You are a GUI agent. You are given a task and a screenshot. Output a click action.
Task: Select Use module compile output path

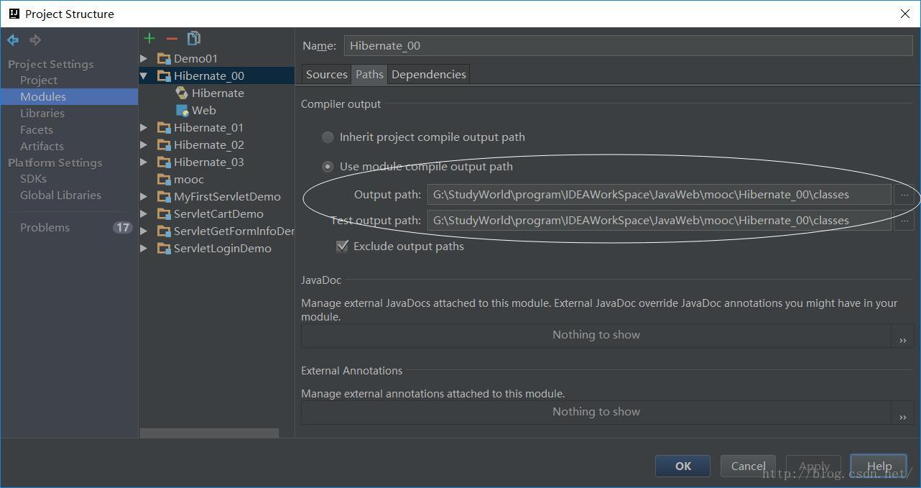[x=328, y=166]
